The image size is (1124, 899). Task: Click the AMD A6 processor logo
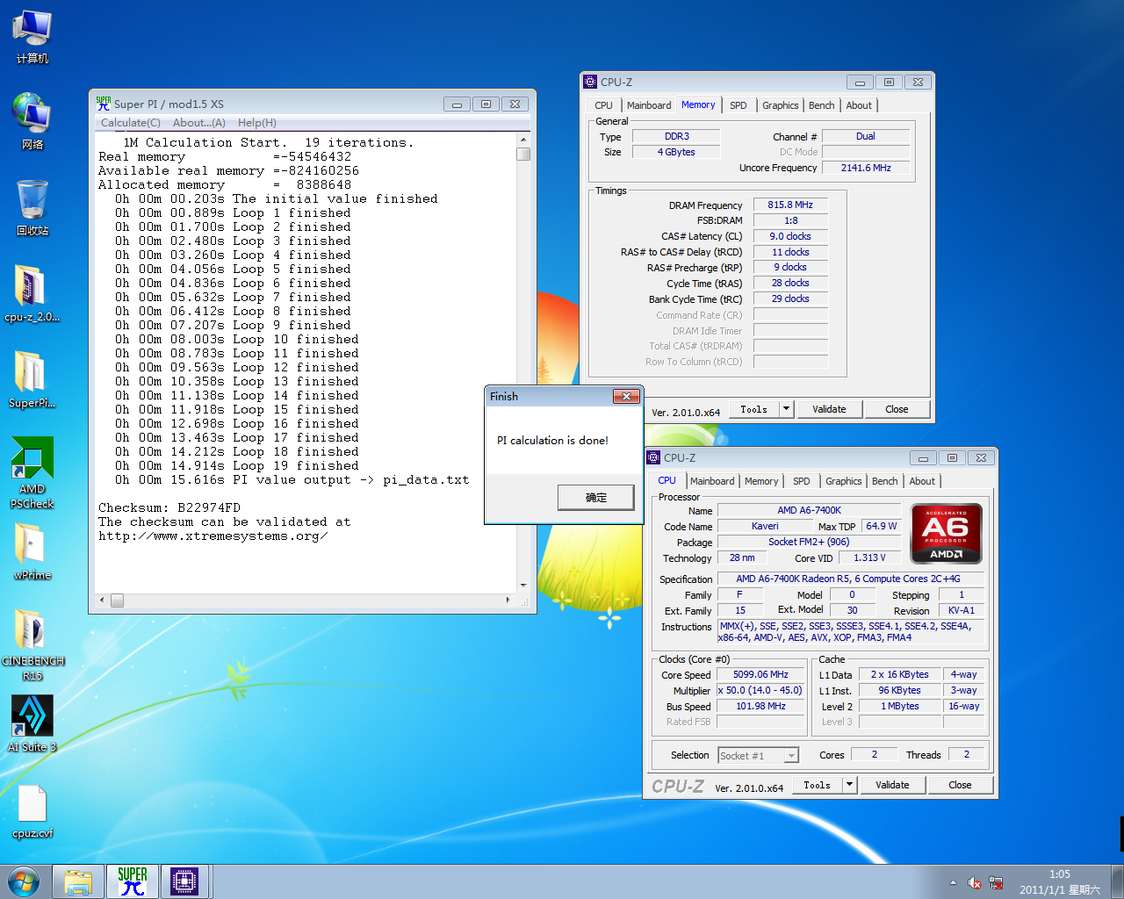(946, 533)
